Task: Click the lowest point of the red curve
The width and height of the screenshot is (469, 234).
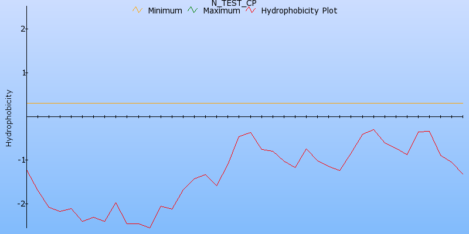Action: pyautogui.click(x=150, y=228)
